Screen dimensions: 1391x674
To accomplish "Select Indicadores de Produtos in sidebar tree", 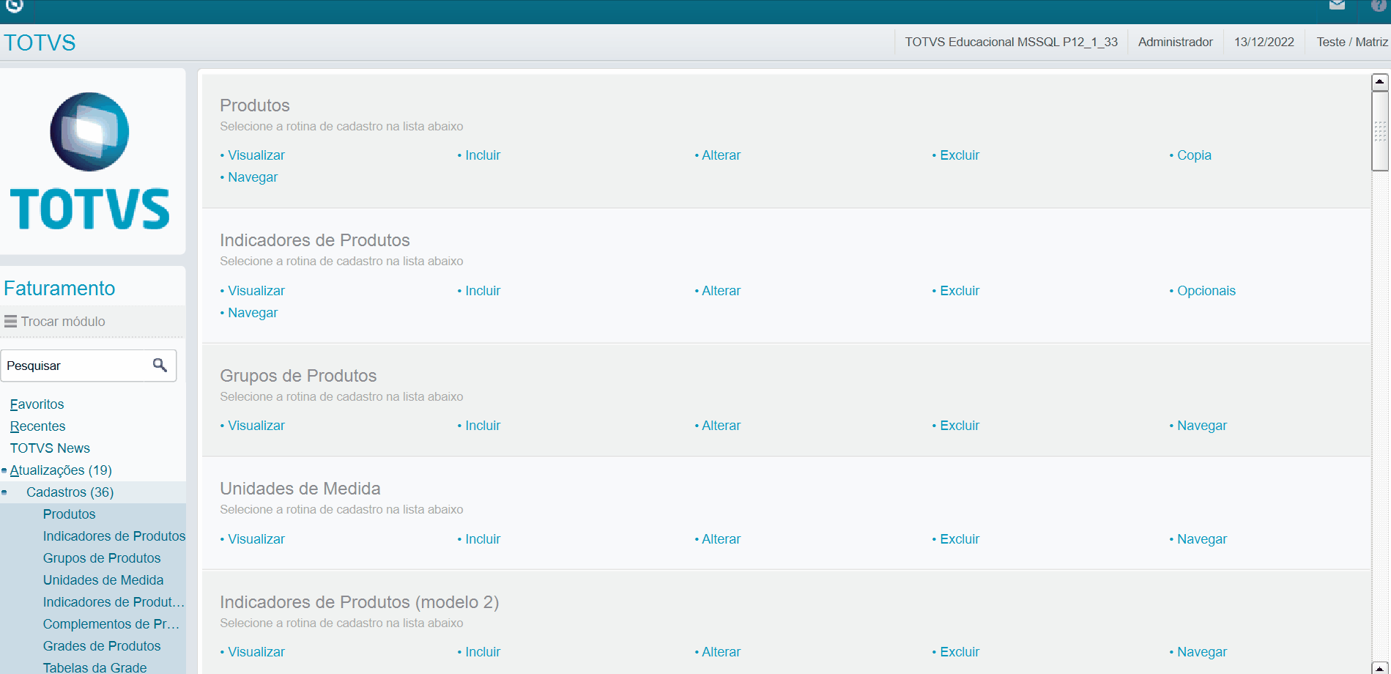I will (x=114, y=536).
